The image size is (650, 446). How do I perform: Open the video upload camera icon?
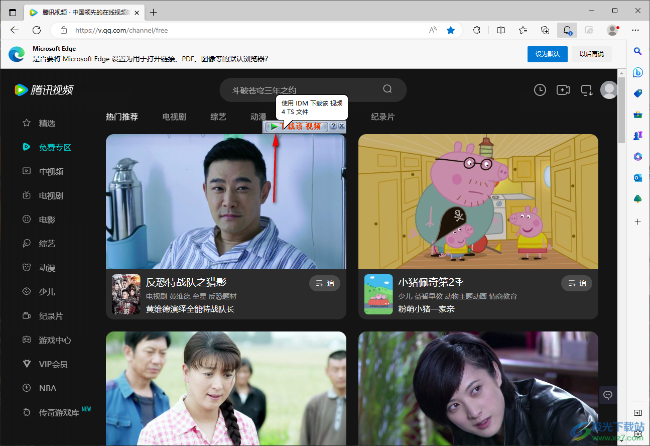coord(563,90)
